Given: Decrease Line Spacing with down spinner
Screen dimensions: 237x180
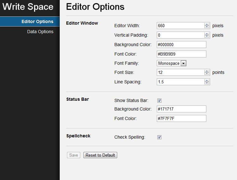Looking at the screenshot, I should 207,83.
